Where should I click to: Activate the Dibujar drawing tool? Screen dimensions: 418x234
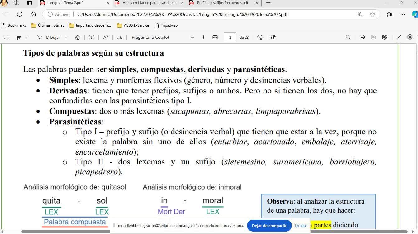49,37
